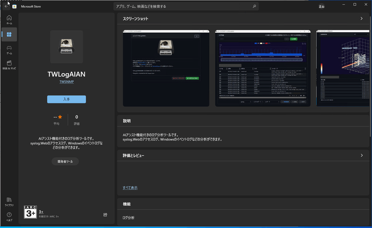372x228 pixels.
Task: Click the すべて表示 link
Action: 130,188
